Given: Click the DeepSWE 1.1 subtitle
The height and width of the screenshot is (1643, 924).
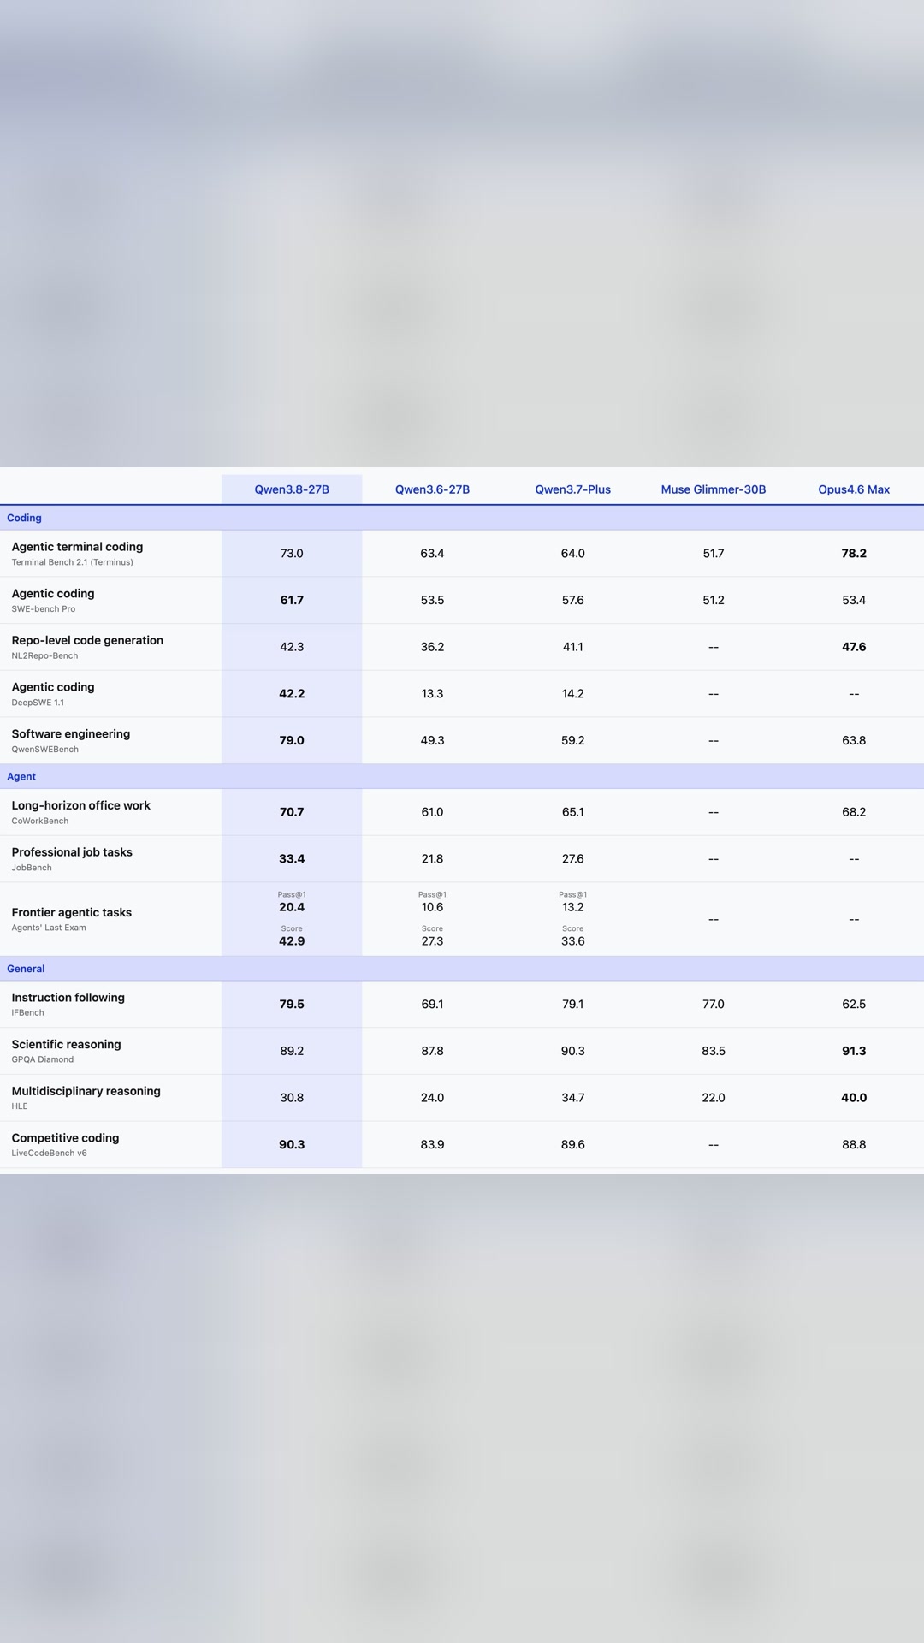Looking at the screenshot, I should (x=38, y=703).
